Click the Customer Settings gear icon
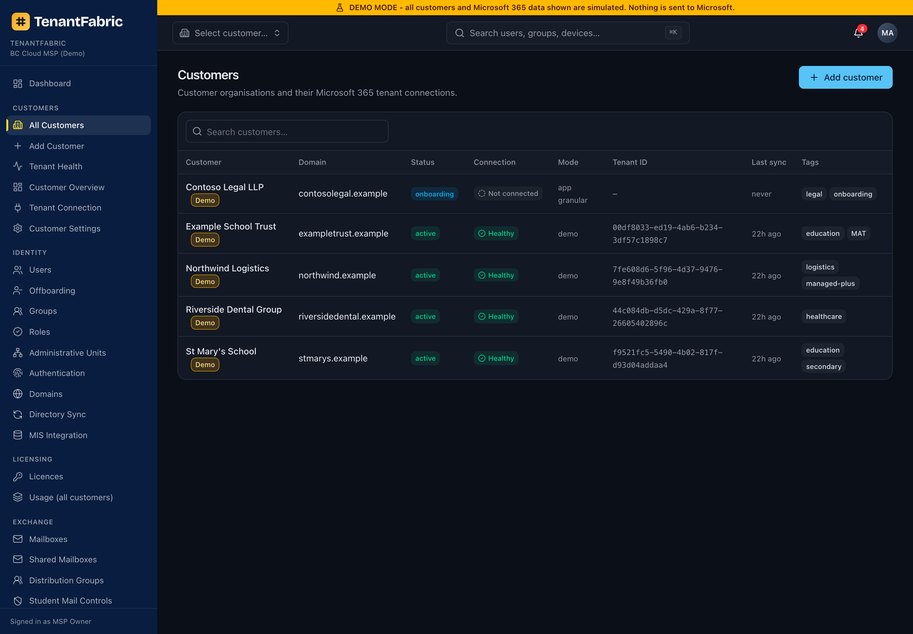913x634 pixels. pyautogui.click(x=18, y=229)
